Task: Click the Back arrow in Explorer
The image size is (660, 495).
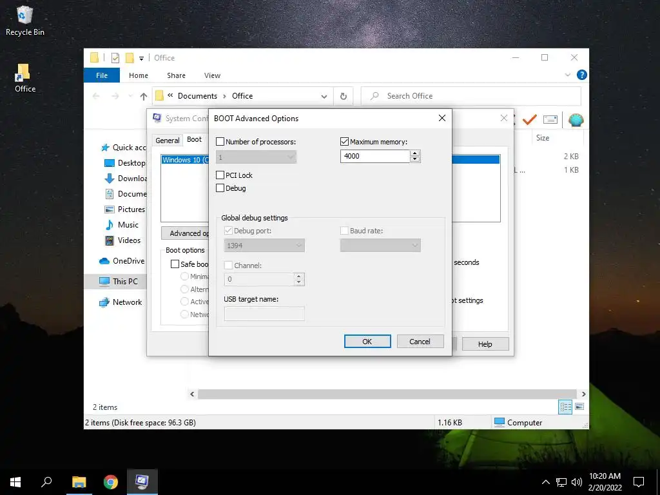Action: pos(96,97)
